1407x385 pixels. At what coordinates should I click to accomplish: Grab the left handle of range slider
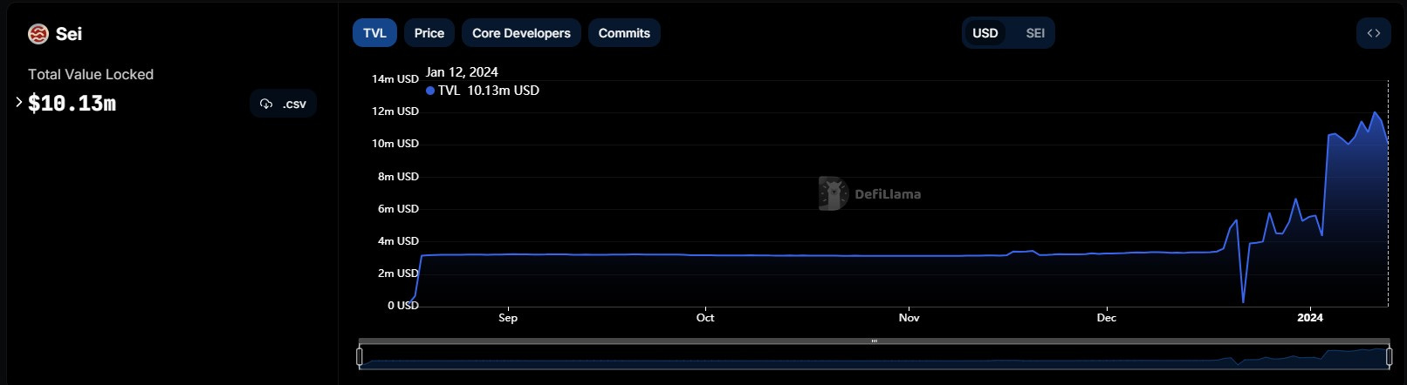[360, 356]
